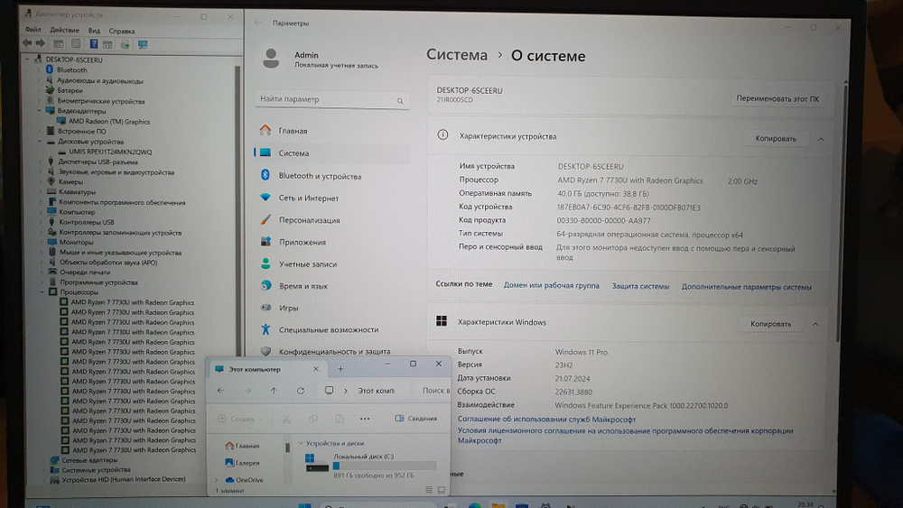Viewport: 903px width, 508px height.
Task: Open Домен или рабочая группа link
Action: [551, 285]
